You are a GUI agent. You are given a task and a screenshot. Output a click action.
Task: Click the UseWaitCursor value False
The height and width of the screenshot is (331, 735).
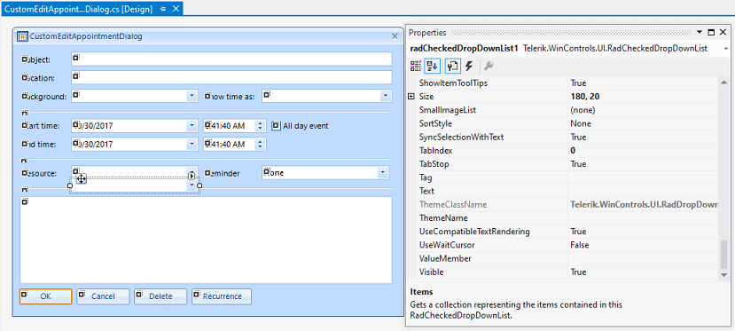tap(579, 245)
